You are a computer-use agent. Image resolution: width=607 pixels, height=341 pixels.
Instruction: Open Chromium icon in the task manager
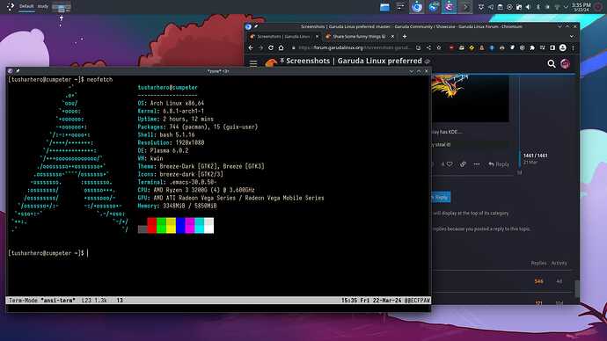(x=416, y=7)
